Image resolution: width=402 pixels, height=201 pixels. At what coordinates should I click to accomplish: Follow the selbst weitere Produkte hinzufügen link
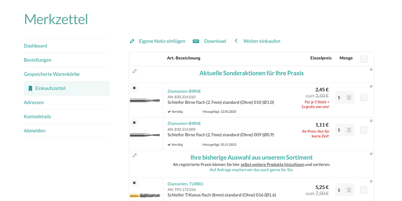click(272, 164)
